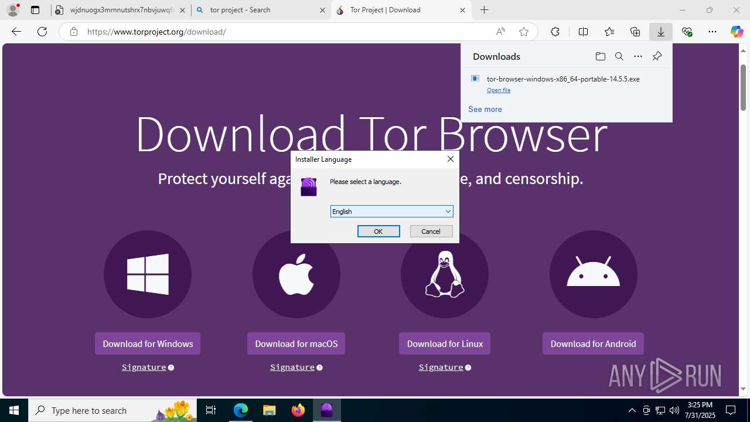
Task: Open the notification center icon
Action: pos(731,410)
